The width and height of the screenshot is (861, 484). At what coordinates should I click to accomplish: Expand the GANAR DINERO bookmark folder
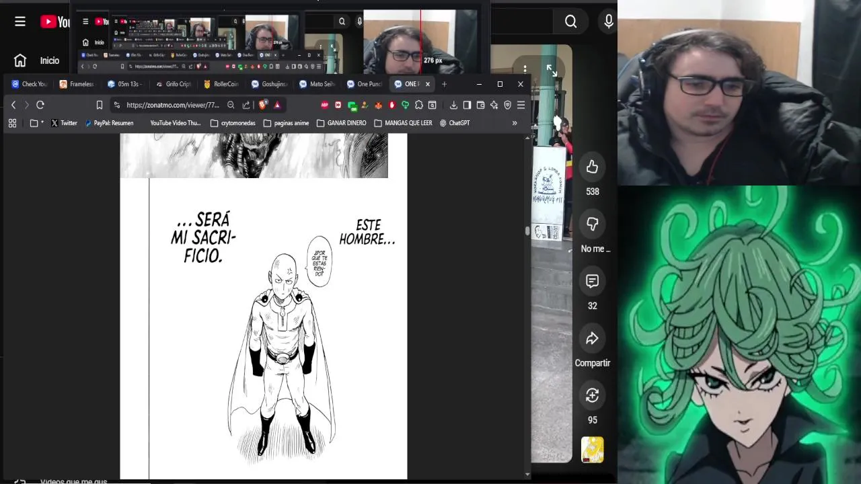click(x=341, y=123)
